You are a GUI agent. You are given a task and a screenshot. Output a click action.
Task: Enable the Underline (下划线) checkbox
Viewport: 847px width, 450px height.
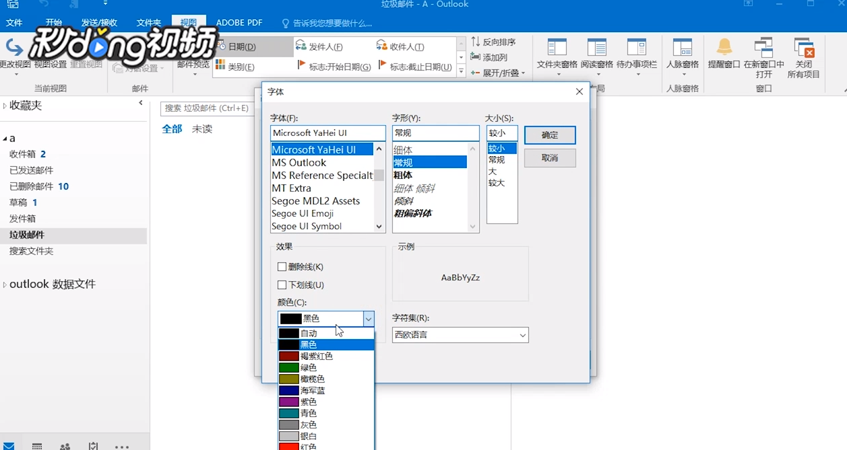[x=282, y=285]
